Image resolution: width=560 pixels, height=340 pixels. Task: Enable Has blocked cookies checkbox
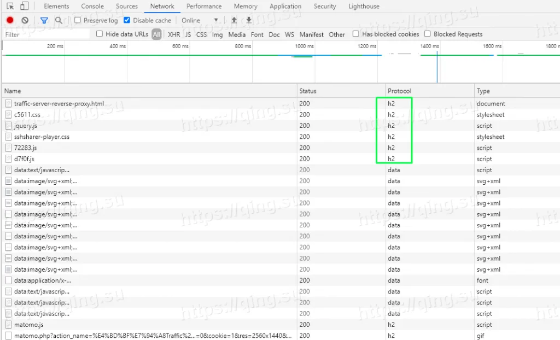pos(356,34)
